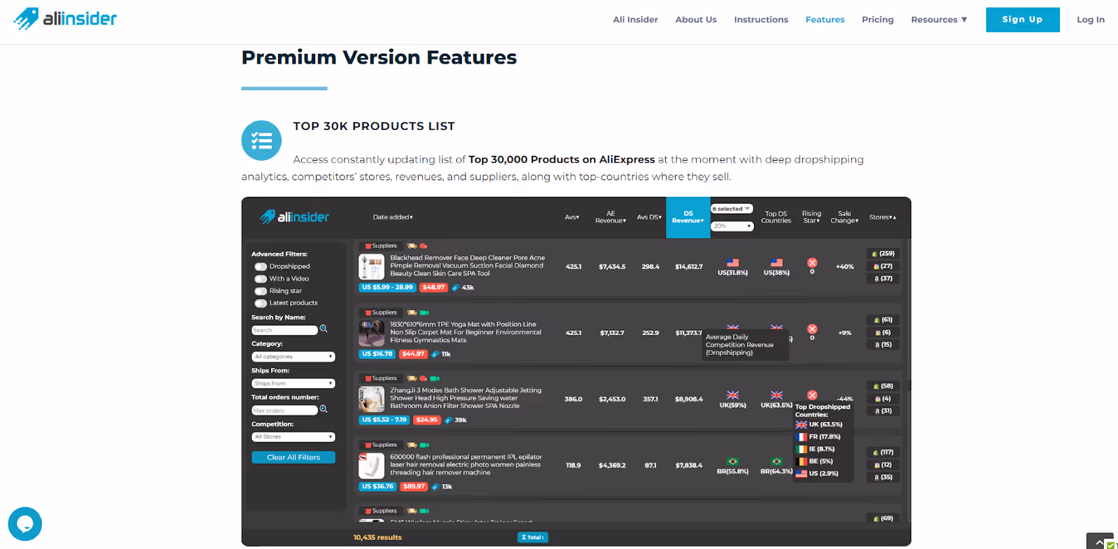Open the Pricing page
Viewport: 1118px width, 549px height.
878,20
